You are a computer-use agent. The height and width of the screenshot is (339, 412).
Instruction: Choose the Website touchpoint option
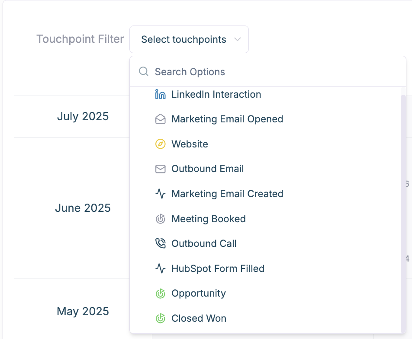coord(190,144)
